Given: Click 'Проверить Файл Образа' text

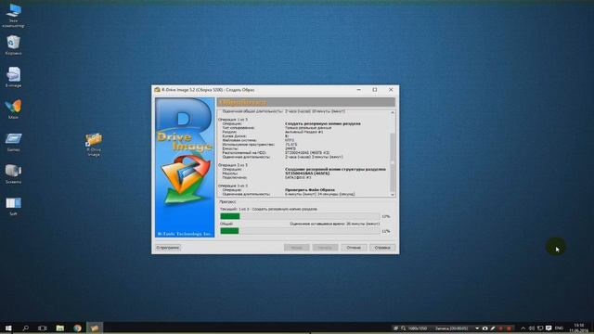Looking at the screenshot, I should pos(310,189).
